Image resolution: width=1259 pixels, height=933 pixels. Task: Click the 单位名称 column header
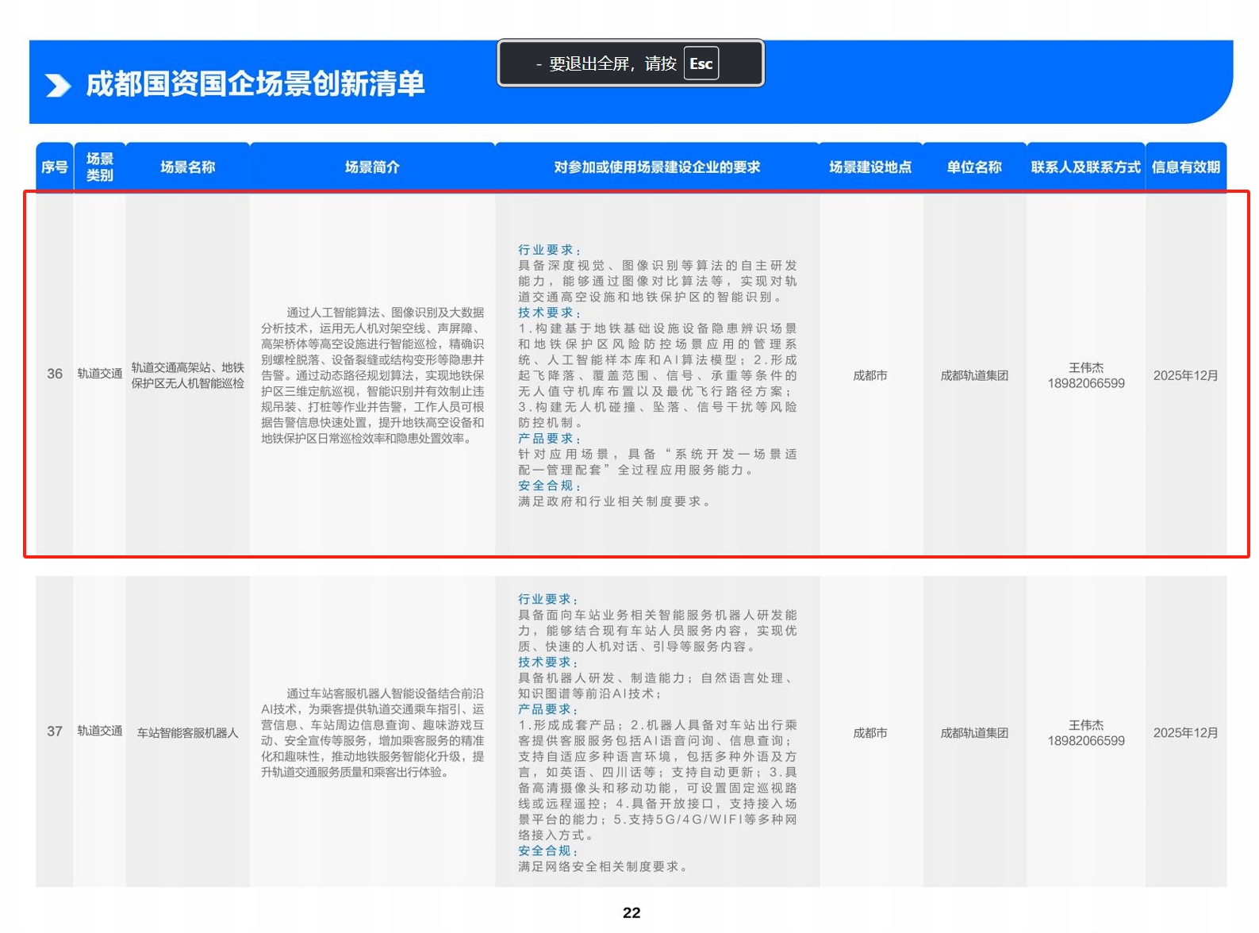(x=974, y=167)
